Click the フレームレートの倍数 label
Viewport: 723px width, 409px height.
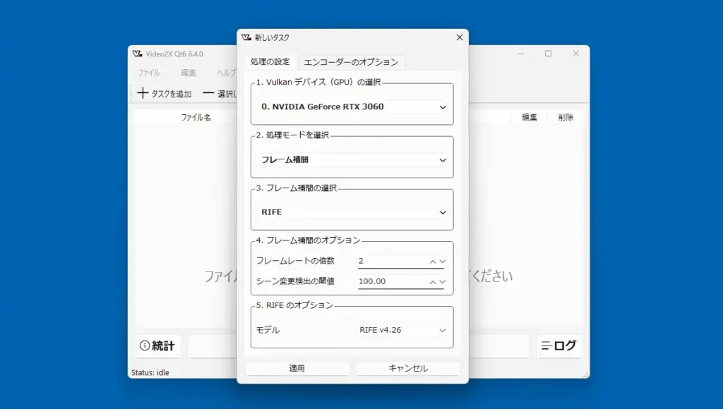click(296, 261)
